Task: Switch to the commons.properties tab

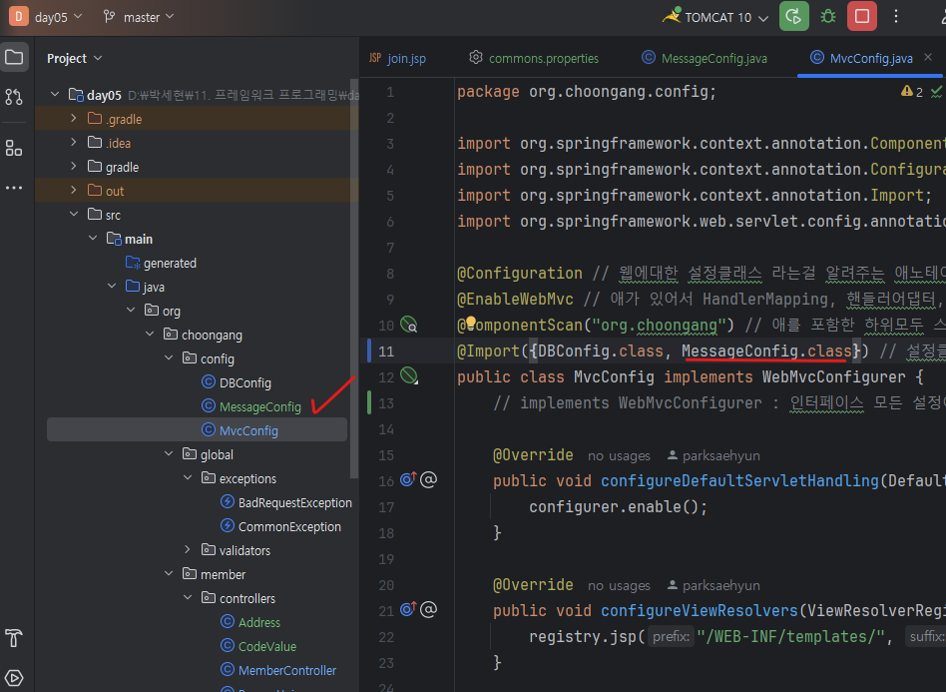Action: [534, 58]
